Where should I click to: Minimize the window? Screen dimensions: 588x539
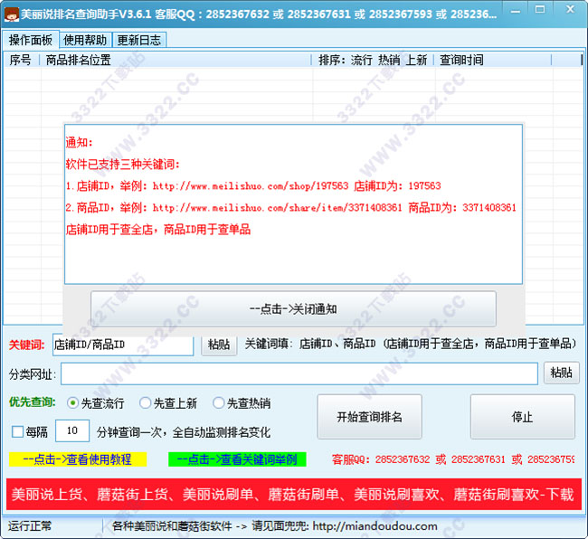pyautogui.click(x=516, y=11)
